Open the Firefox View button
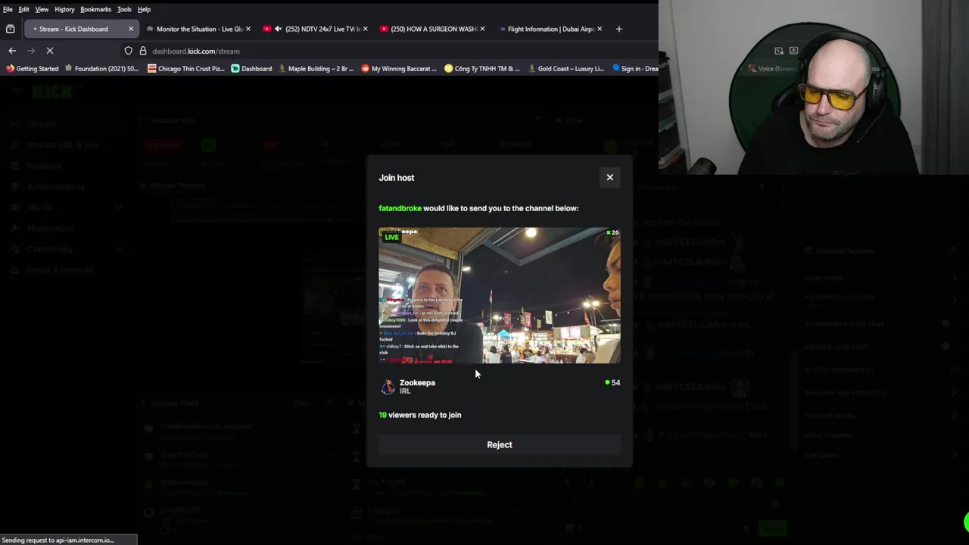 [10, 29]
